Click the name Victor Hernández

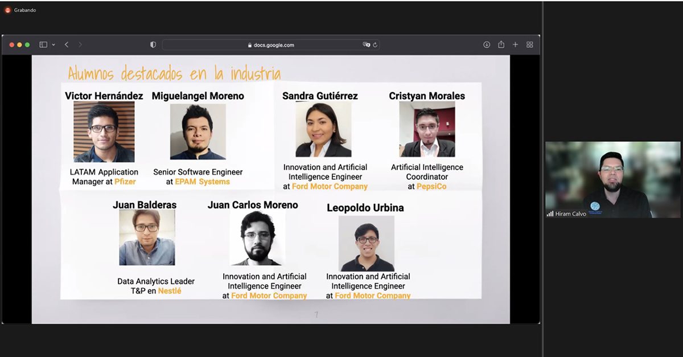click(x=104, y=96)
